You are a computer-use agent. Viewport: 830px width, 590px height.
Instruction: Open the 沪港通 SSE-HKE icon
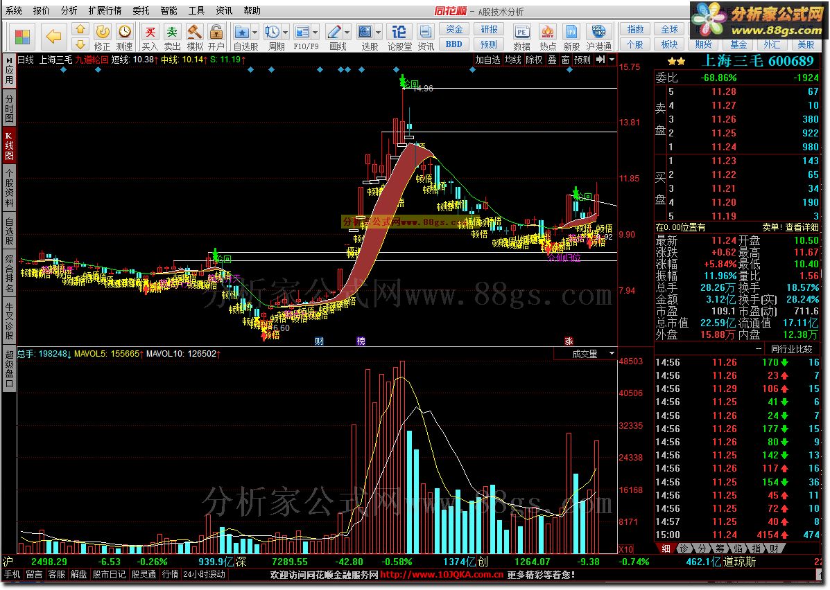(x=598, y=37)
